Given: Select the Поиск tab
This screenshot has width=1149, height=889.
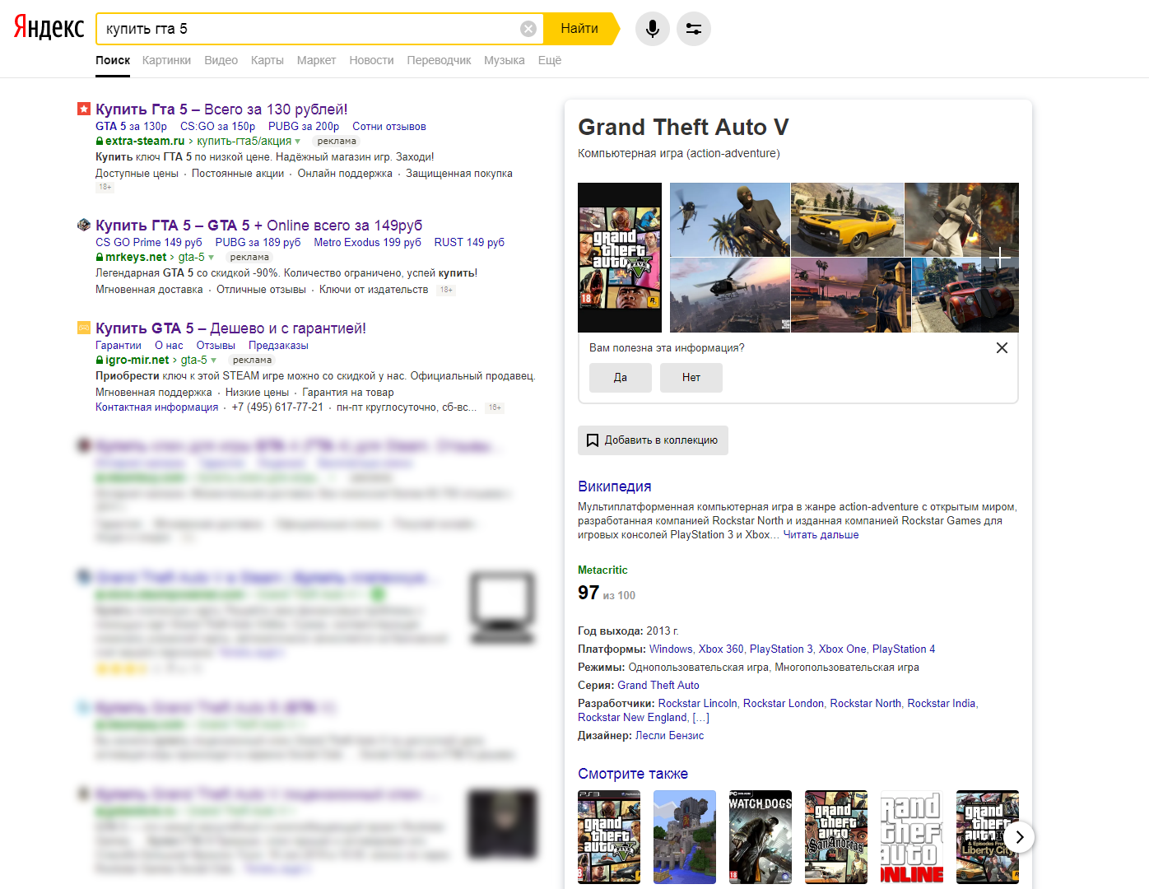Looking at the screenshot, I should click(113, 60).
